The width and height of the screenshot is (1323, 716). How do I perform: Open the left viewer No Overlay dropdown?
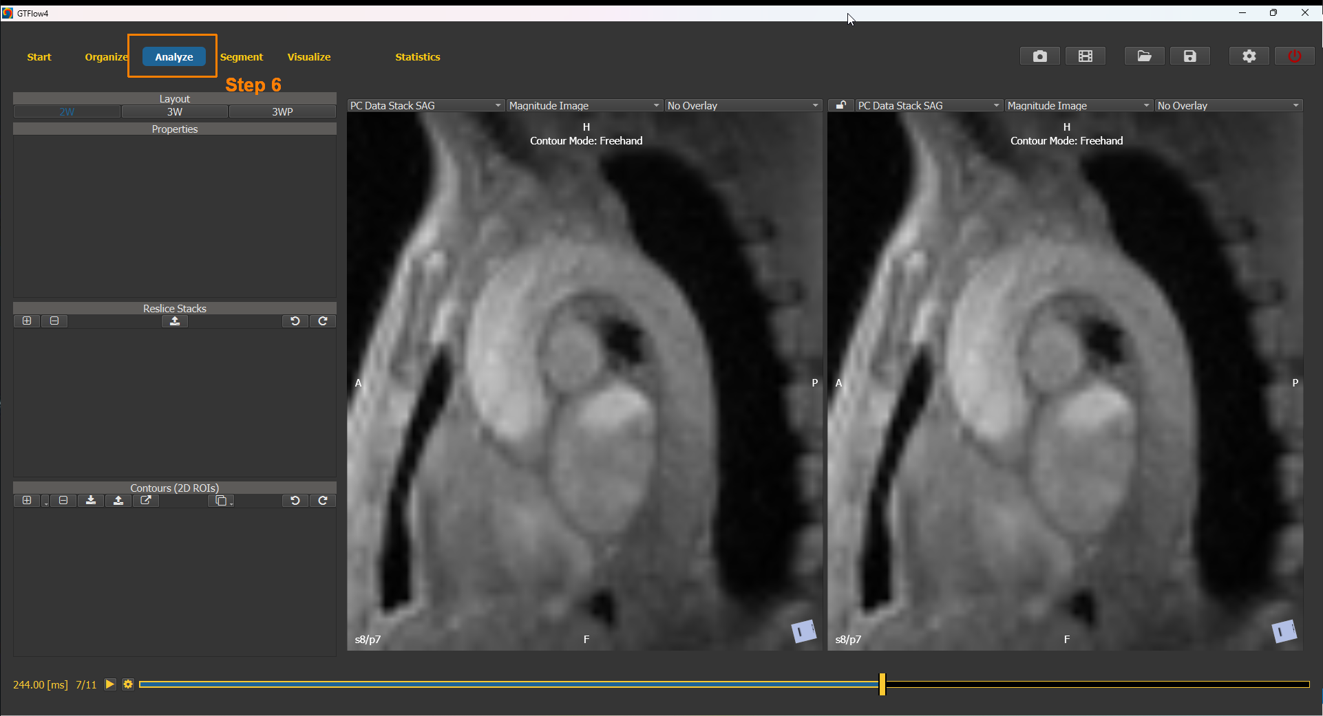pyautogui.click(x=743, y=105)
